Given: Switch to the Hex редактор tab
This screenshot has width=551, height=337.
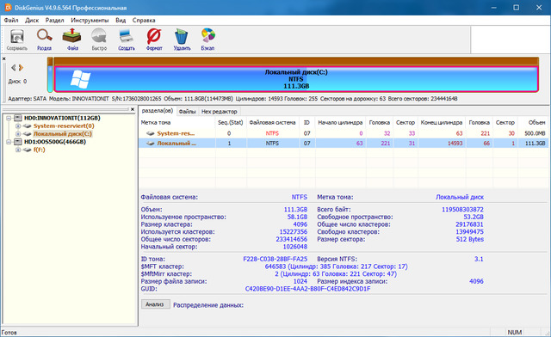Looking at the screenshot, I should point(220,111).
